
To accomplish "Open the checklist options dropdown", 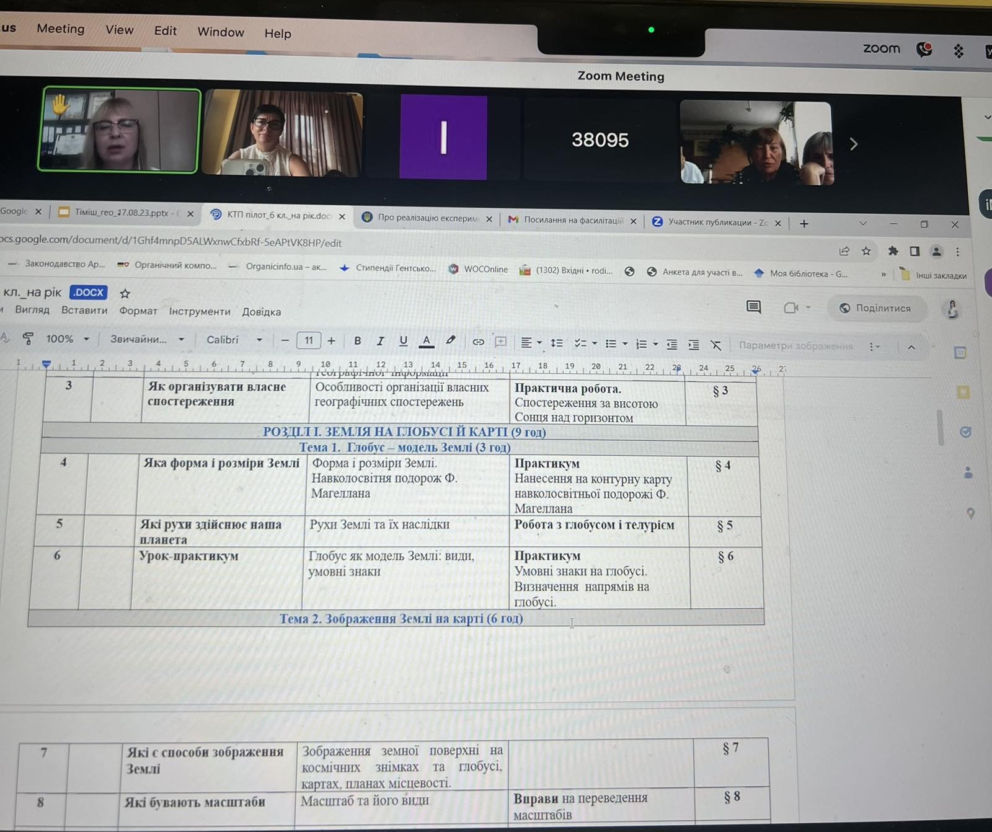I will 585,343.
